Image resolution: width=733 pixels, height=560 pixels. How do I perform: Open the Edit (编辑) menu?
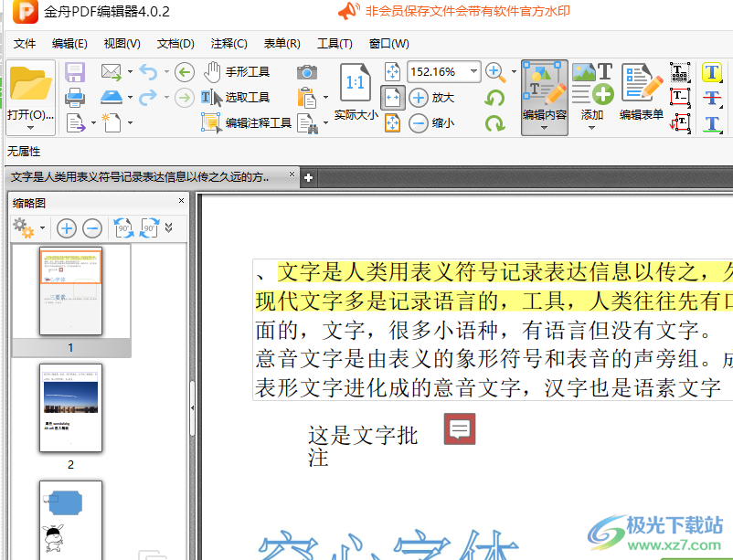pyautogui.click(x=69, y=44)
